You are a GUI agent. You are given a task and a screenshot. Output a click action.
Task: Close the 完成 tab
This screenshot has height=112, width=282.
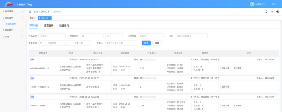pos(35,18)
